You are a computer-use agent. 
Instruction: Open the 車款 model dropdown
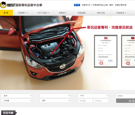click(55, 100)
